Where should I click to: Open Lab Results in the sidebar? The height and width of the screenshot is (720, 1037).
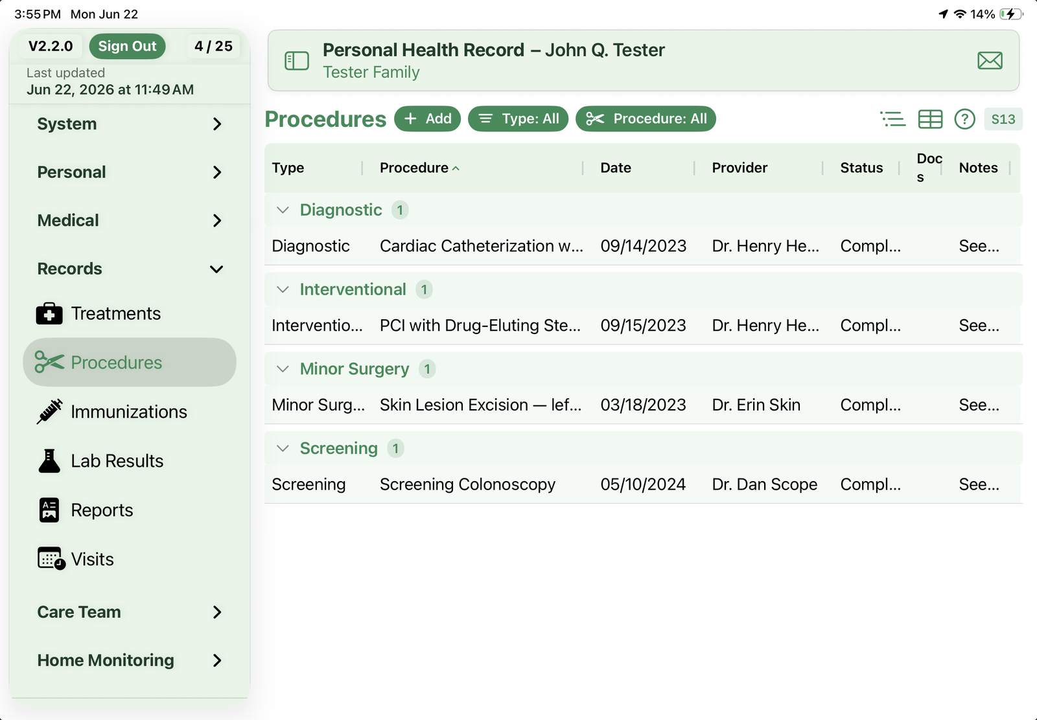tap(130, 461)
